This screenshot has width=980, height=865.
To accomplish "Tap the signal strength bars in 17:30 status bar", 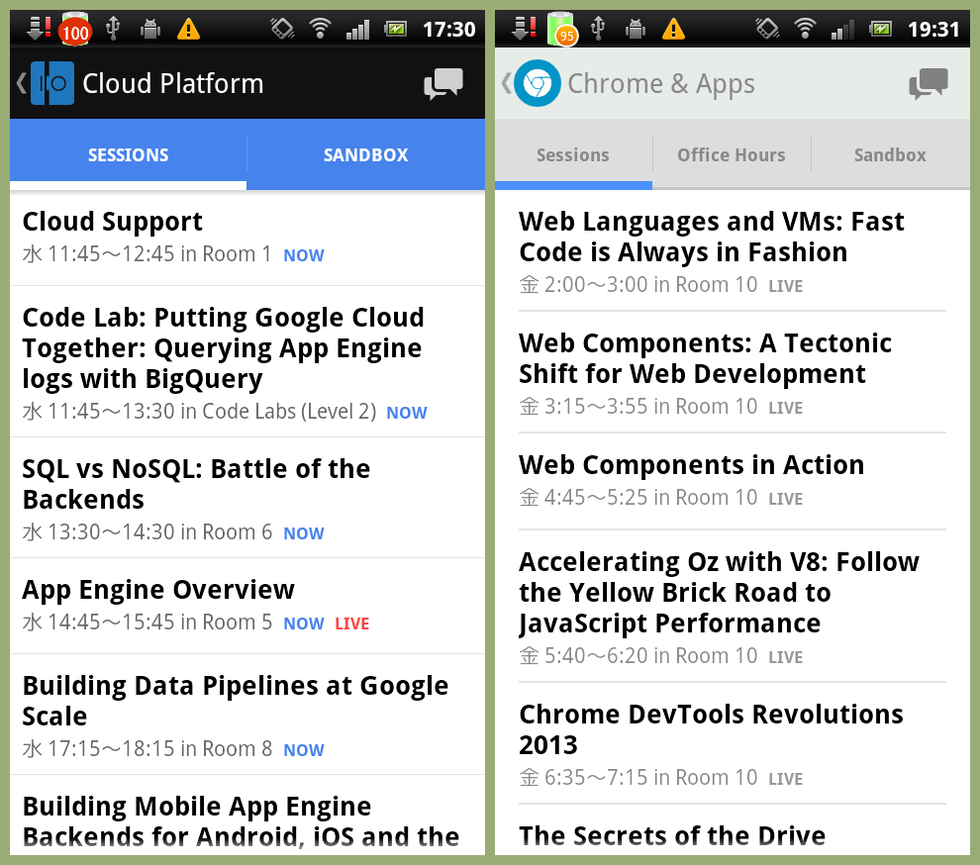I will [358, 30].
